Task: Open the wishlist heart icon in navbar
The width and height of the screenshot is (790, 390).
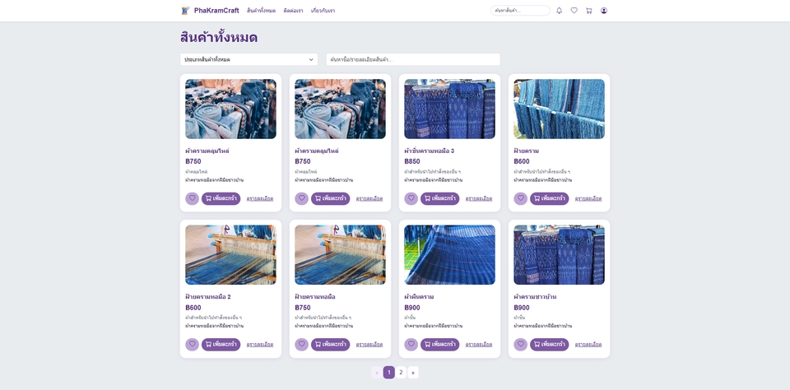Action: (x=574, y=11)
